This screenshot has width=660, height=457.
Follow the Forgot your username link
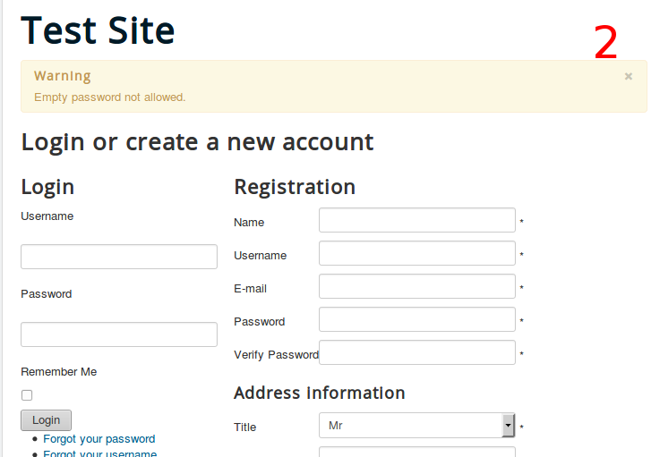click(99, 453)
